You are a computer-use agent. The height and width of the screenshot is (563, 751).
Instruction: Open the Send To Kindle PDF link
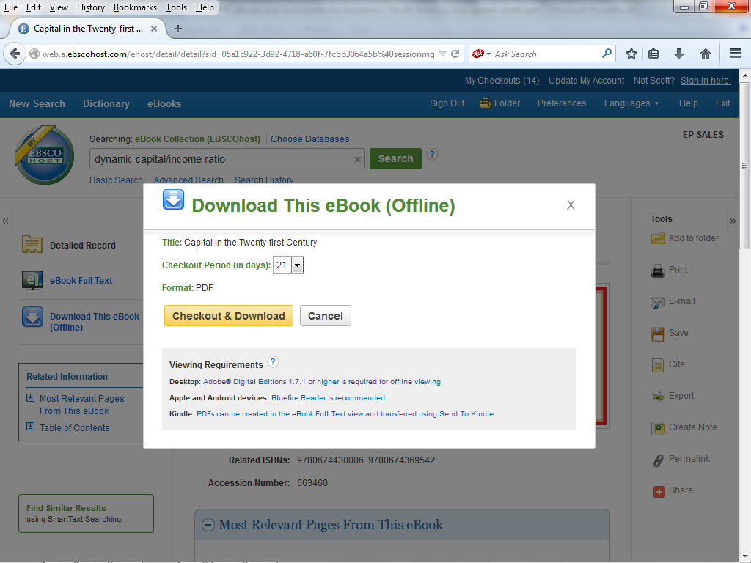tap(345, 413)
